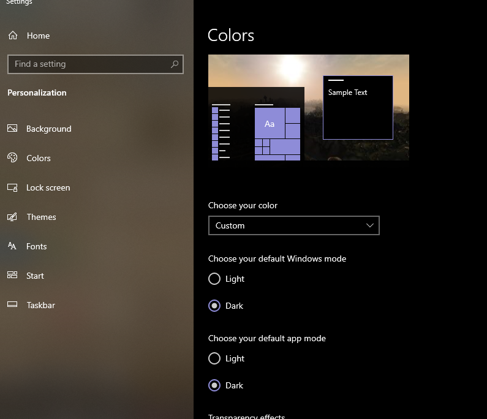Click the Home text link

pyautogui.click(x=38, y=36)
